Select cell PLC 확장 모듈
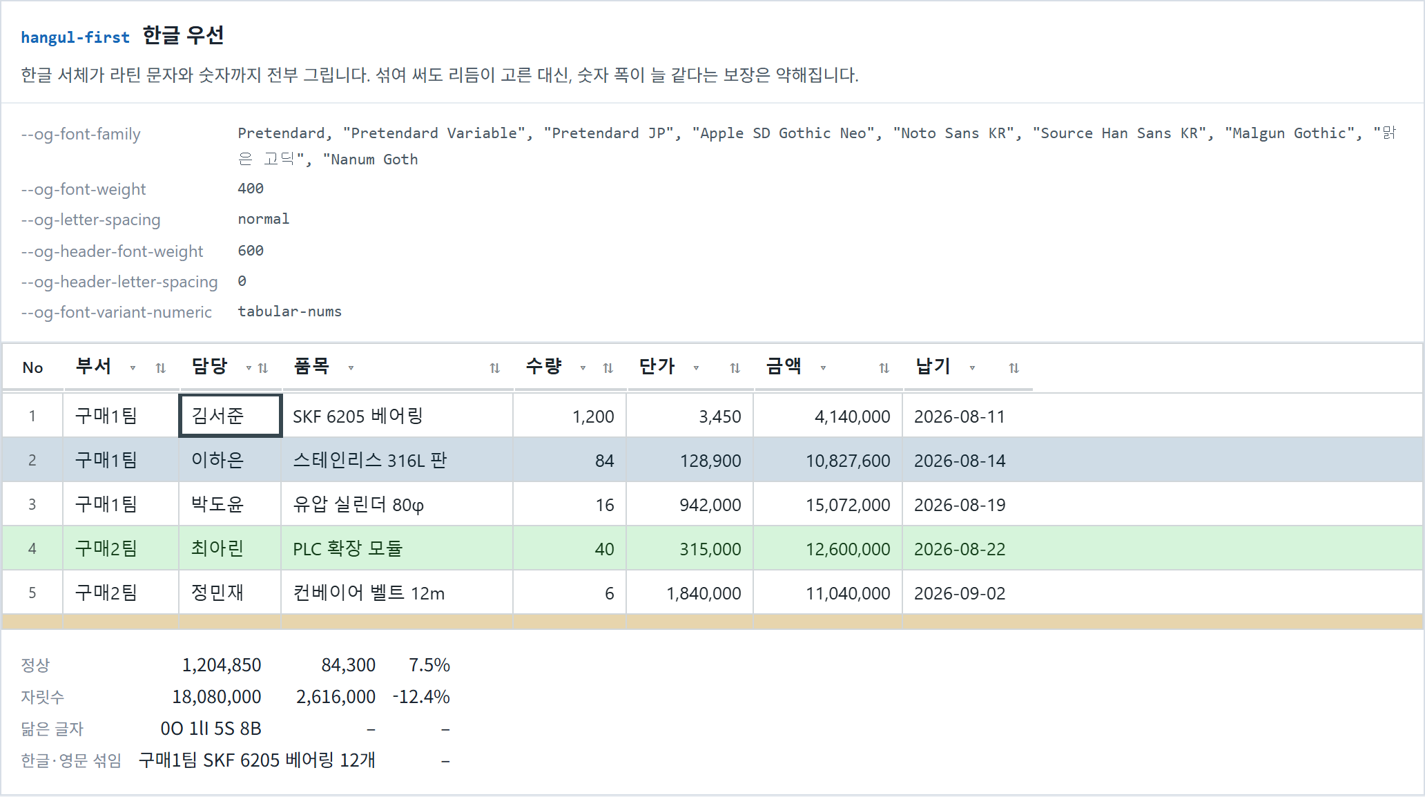The width and height of the screenshot is (1425, 797). (397, 548)
